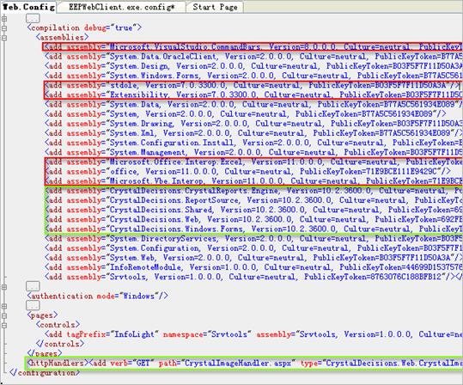The image size is (463, 385).
Task: Click the "office, Version=11.0.0.0" assembly line
Action: coord(247,171)
